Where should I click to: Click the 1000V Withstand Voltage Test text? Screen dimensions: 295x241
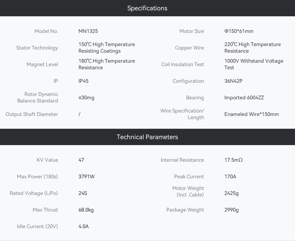coord(254,64)
